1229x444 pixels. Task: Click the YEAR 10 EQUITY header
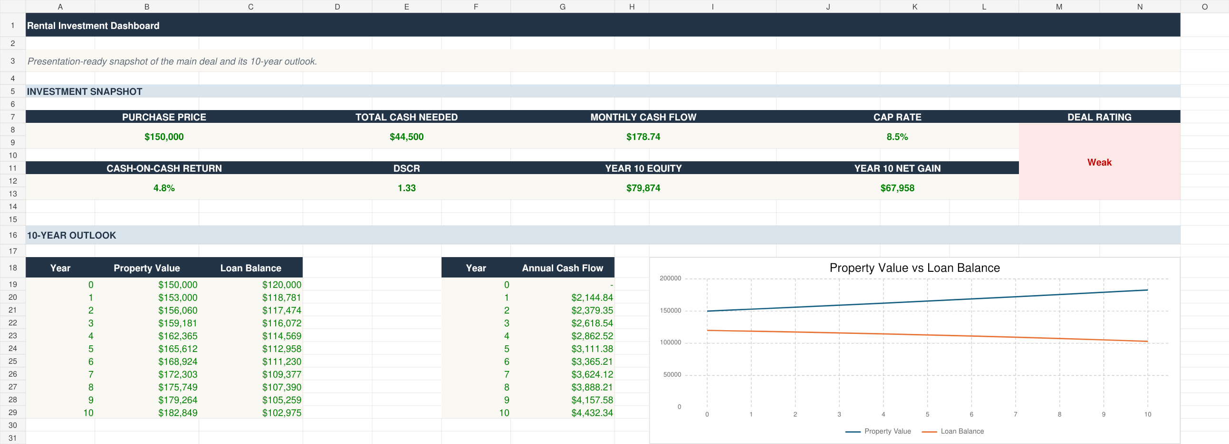[643, 168]
